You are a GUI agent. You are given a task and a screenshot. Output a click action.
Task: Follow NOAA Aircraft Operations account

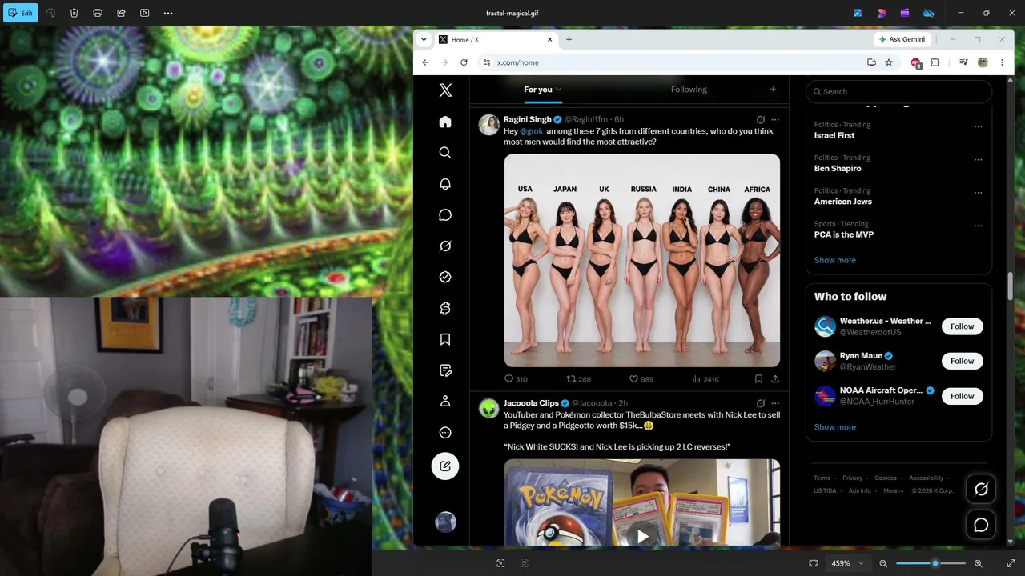point(963,396)
